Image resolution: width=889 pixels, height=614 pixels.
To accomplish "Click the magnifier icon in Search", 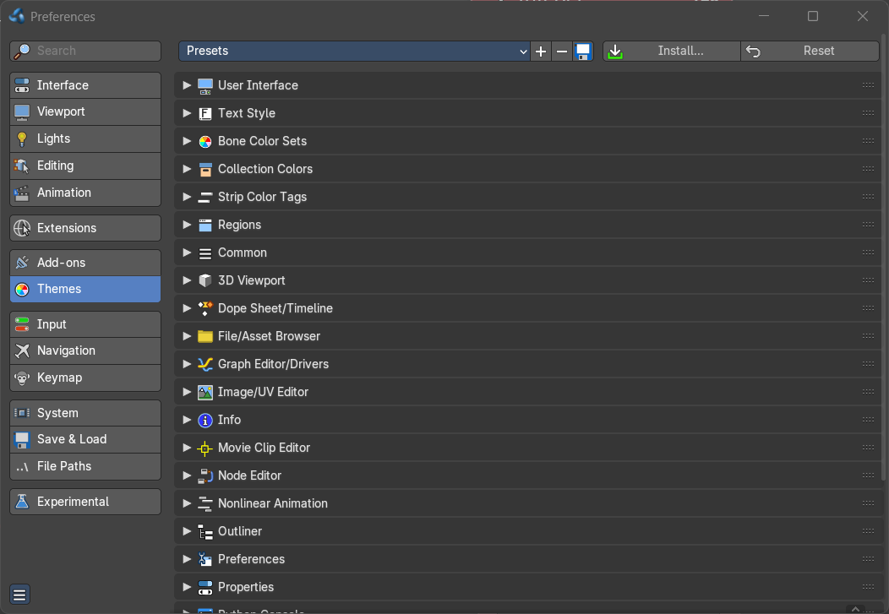I will 22,51.
